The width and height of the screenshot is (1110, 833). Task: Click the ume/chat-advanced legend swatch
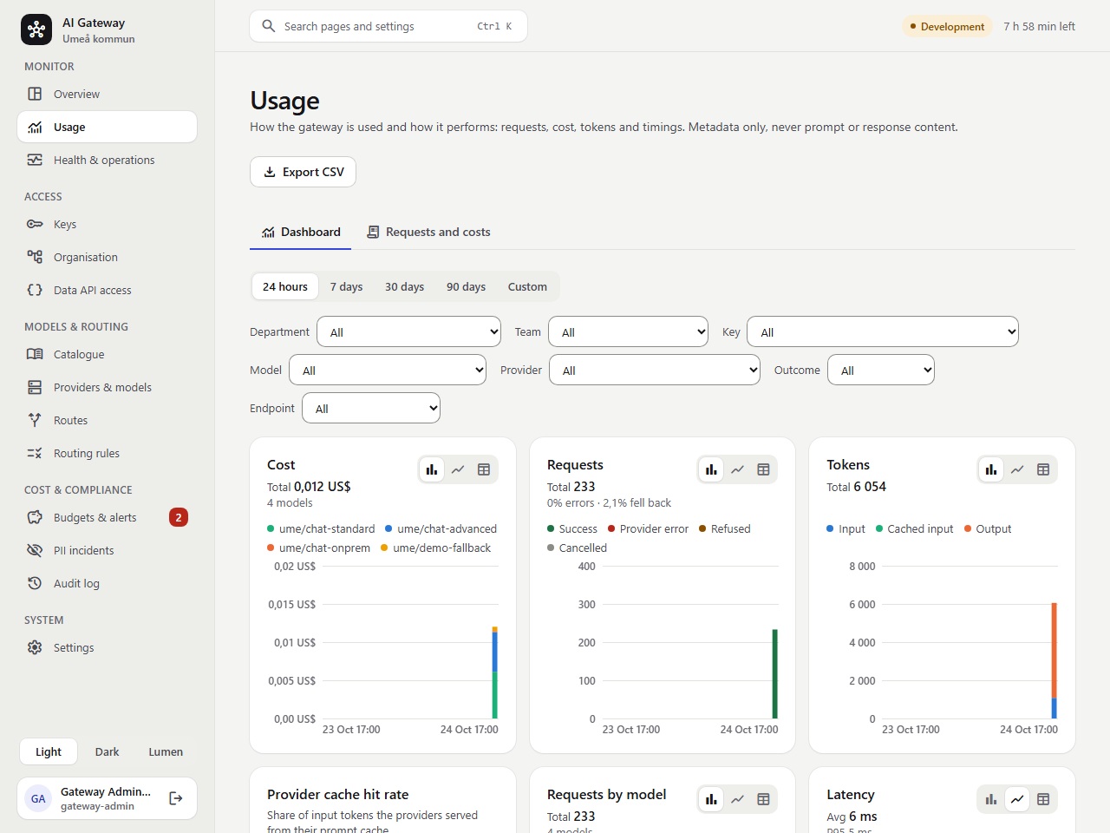pyautogui.click(x=388, y=528)
